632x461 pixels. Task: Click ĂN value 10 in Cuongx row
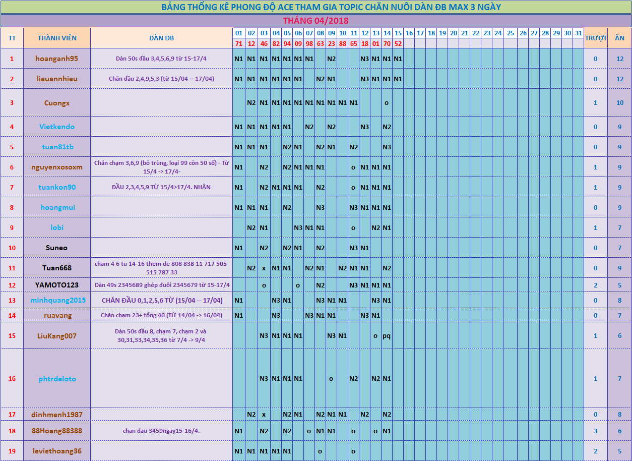tap(619, 102)
